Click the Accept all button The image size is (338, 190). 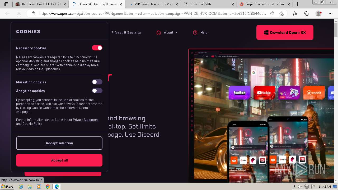coord(59,160)
